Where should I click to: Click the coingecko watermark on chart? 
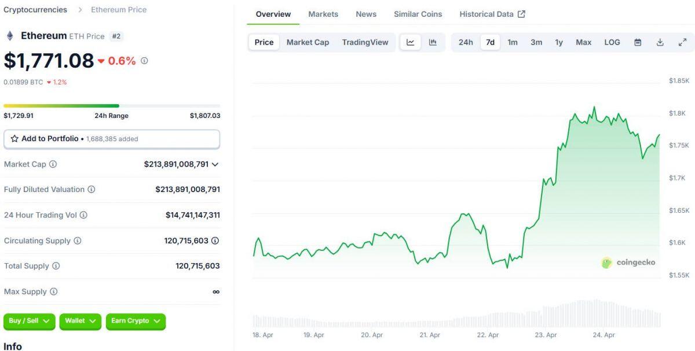629,262
